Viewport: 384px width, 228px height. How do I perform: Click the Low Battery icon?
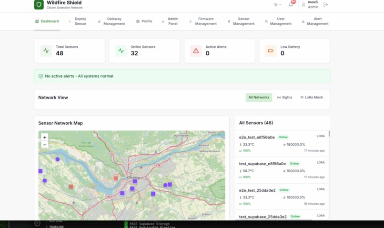tap(271, 51)
